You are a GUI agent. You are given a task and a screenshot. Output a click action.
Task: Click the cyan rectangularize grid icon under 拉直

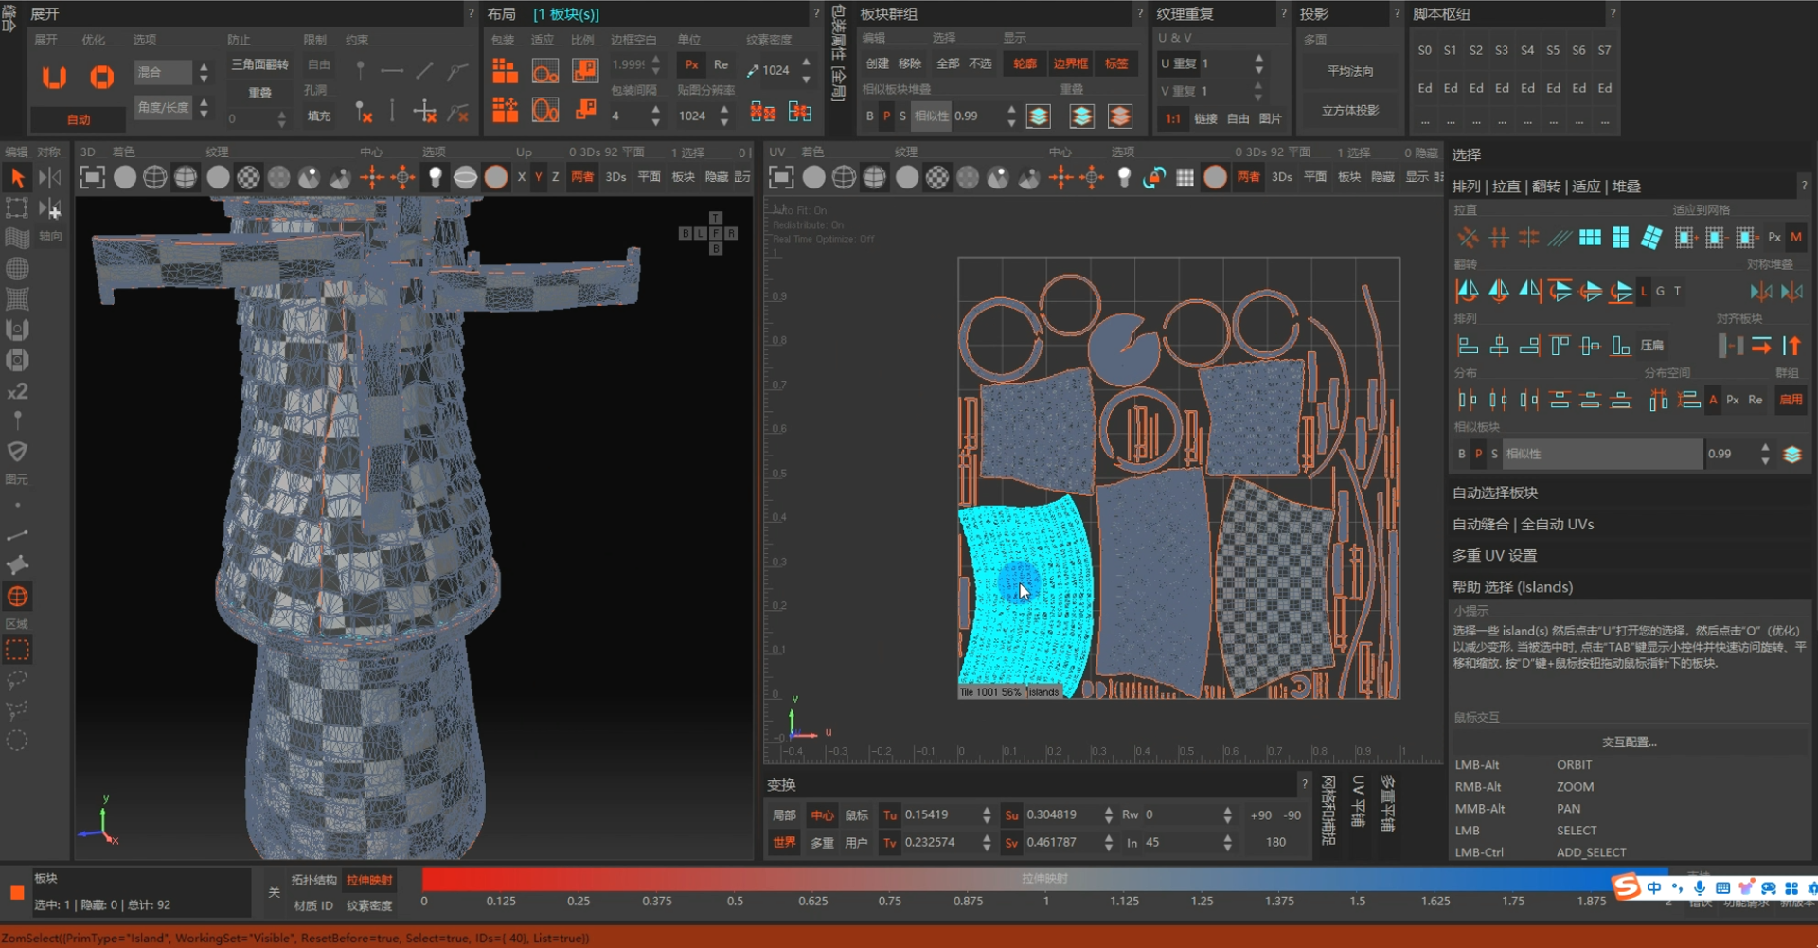pos(1590,238)
